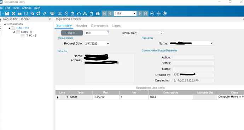
Task: Open the Help menu
Action: coord(37,8)
